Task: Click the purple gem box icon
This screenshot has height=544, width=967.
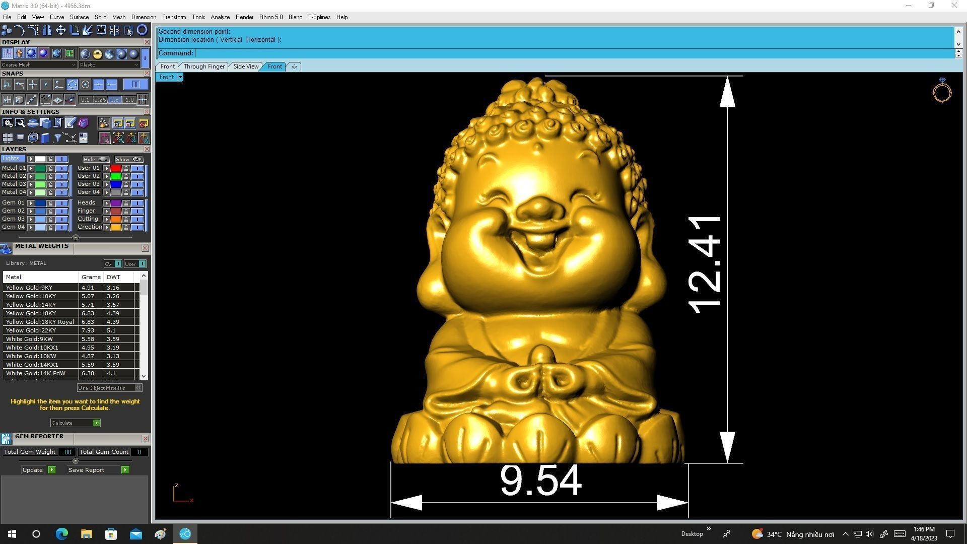Action: [83, 123]
